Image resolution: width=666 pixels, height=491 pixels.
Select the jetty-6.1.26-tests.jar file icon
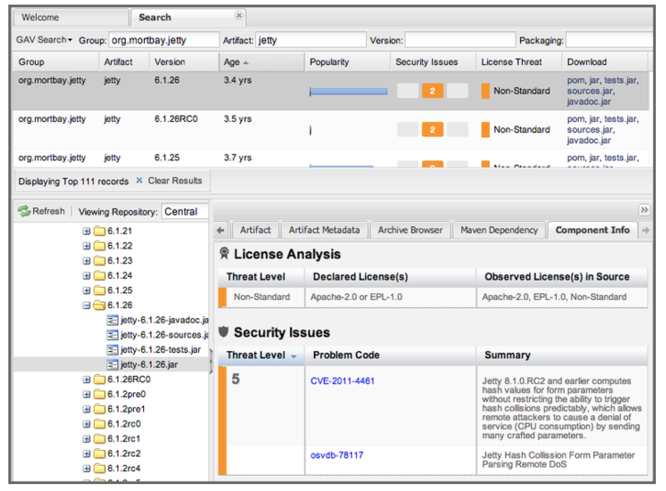click(x=112, y=350)
